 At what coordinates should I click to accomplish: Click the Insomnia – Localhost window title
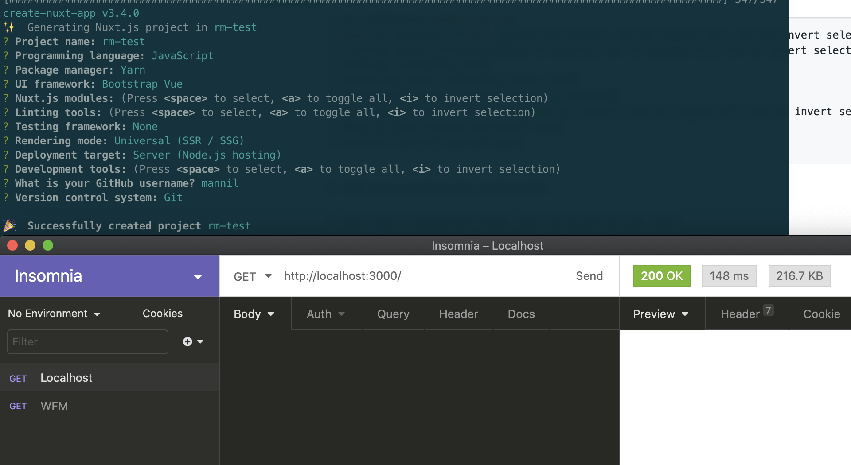coord(487,246)
